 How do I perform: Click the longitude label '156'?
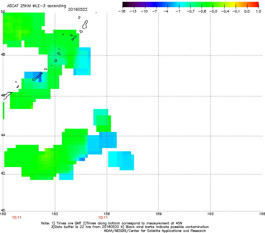107,214
